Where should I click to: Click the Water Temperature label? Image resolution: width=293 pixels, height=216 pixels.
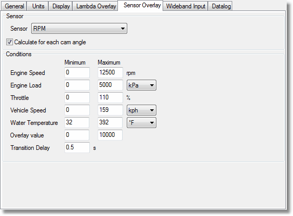34,123
